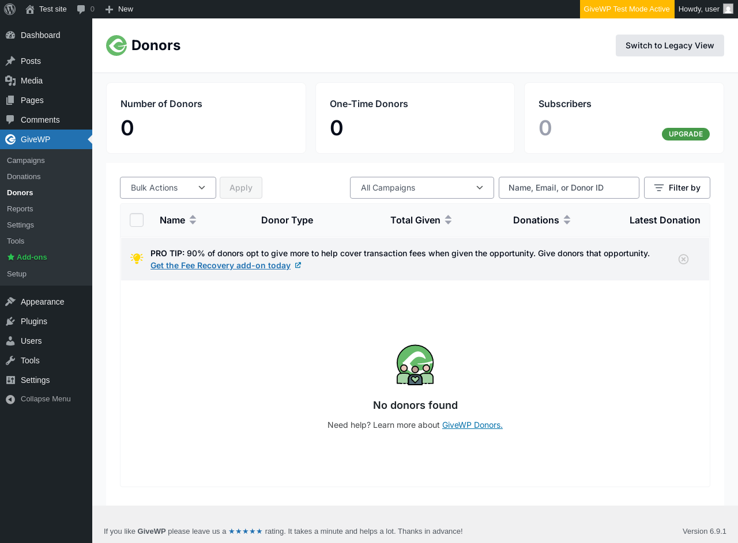Select Donors in the GiveWP submenu
This screenshot has height=543, width=738.
[20, 192]
